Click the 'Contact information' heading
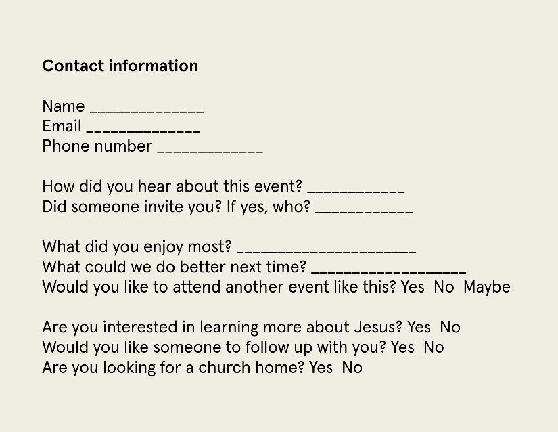Screen dimensions: 558x432 pyautogui.click(x=120, y=66)
